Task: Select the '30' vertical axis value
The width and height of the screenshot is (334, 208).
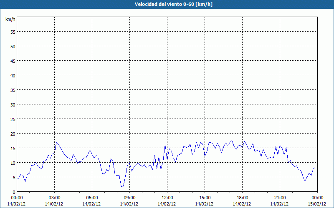Action: pyautogui.click(x=13, y=105)
